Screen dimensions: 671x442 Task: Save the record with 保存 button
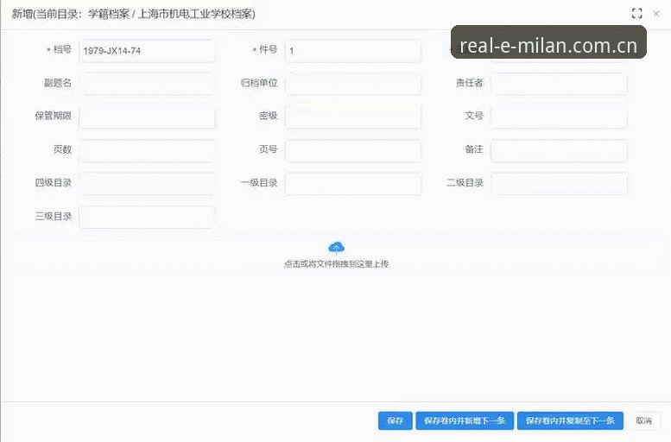coord(395,420)
